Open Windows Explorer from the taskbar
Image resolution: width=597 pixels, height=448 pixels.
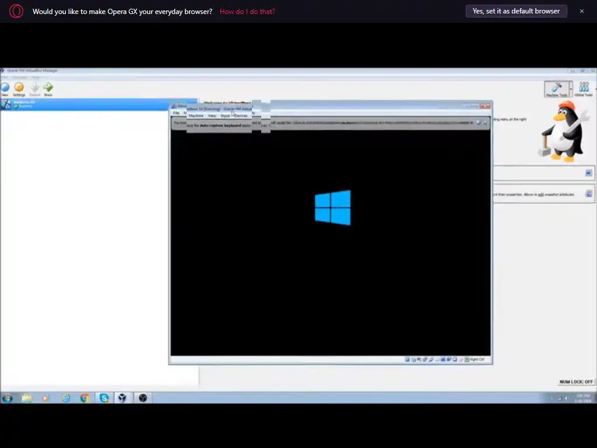click(27, 398)
